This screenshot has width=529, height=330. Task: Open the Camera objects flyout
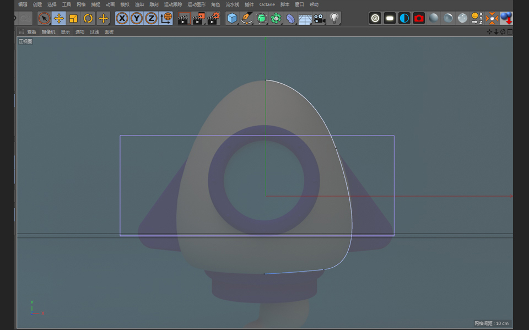320,18
